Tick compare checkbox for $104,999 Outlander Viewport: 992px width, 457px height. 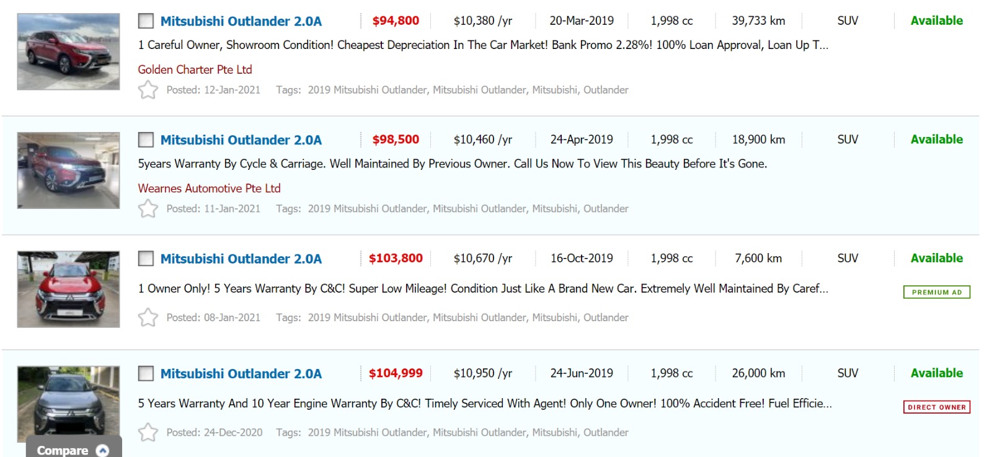pos(146,373)
